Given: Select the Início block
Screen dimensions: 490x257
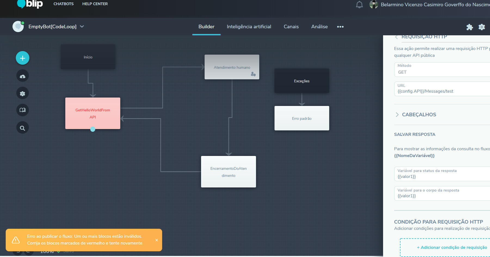Looking at the screenshot, I should (x=88, y=57).
